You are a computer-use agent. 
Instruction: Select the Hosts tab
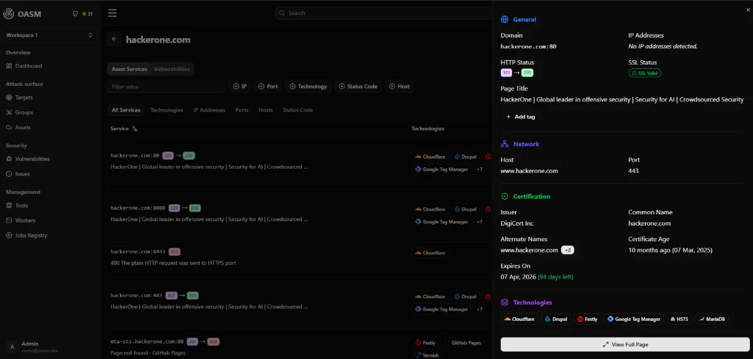pos(265,110)
